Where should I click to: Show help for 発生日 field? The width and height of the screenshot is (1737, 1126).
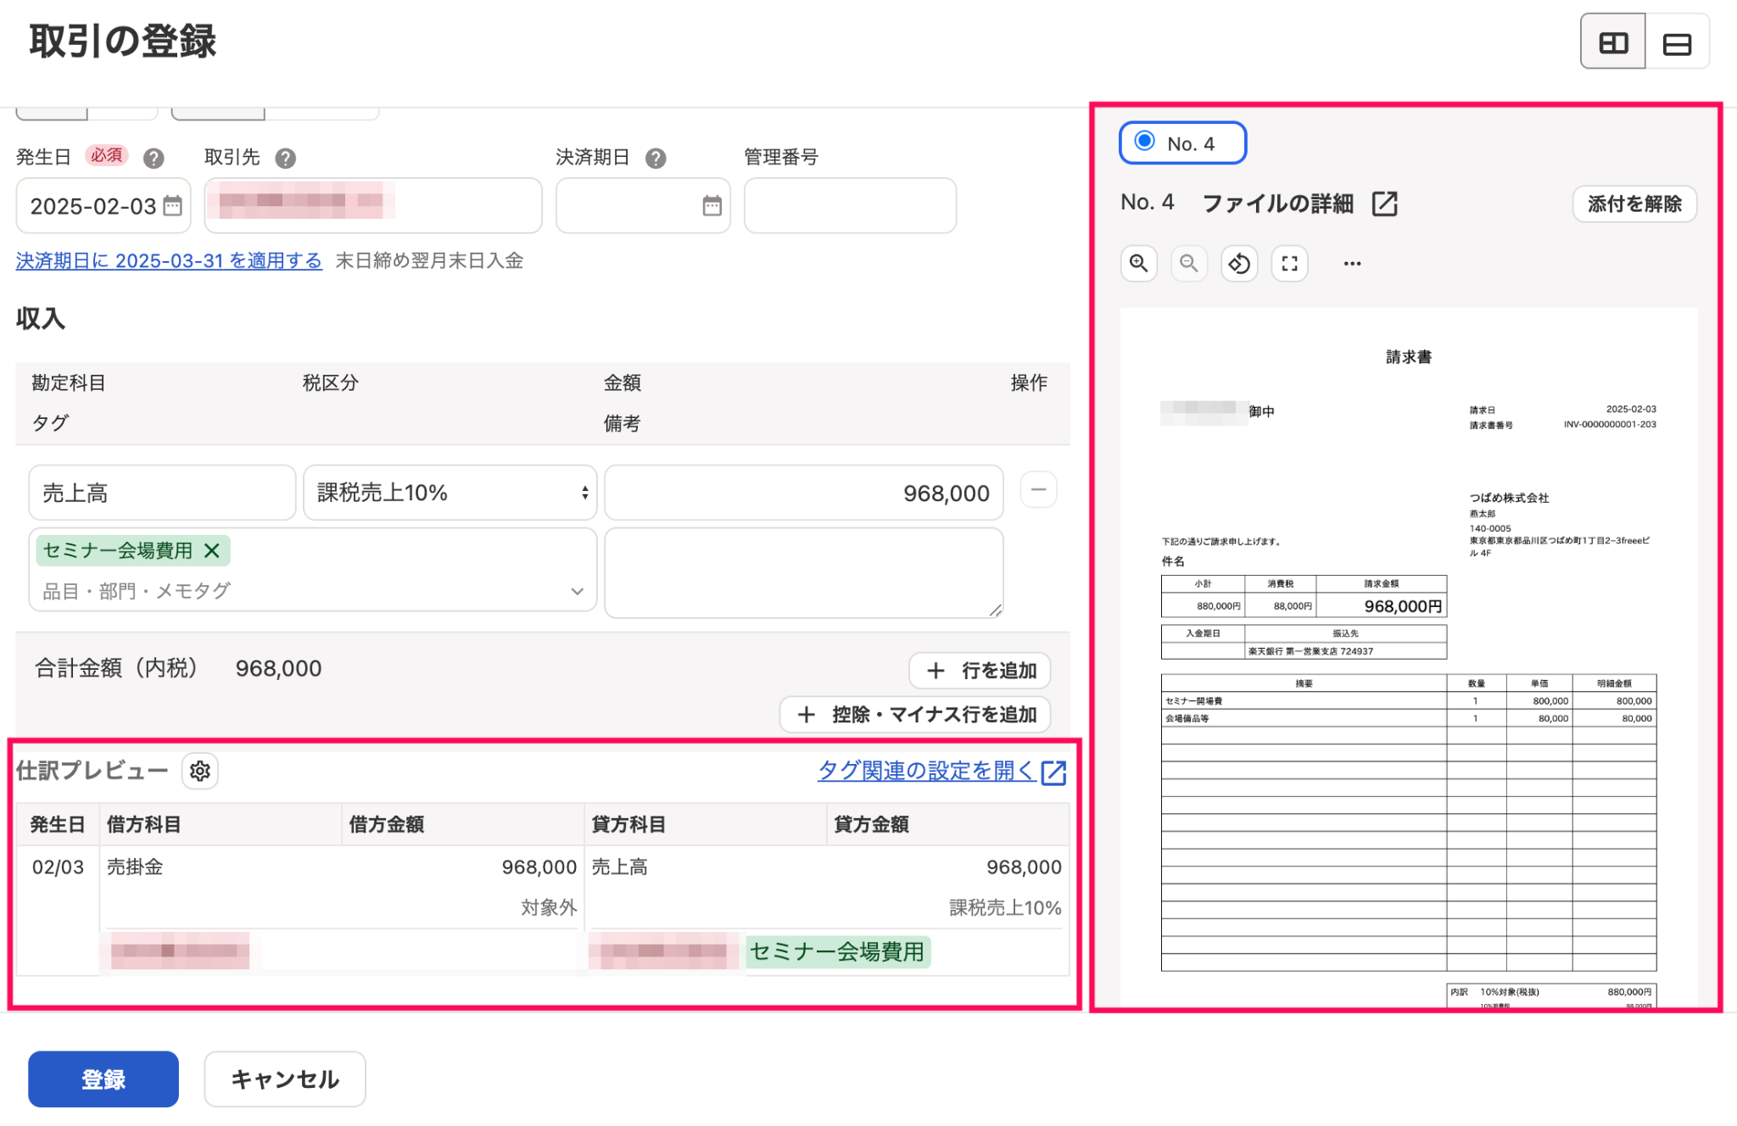[x=154, y=158]
